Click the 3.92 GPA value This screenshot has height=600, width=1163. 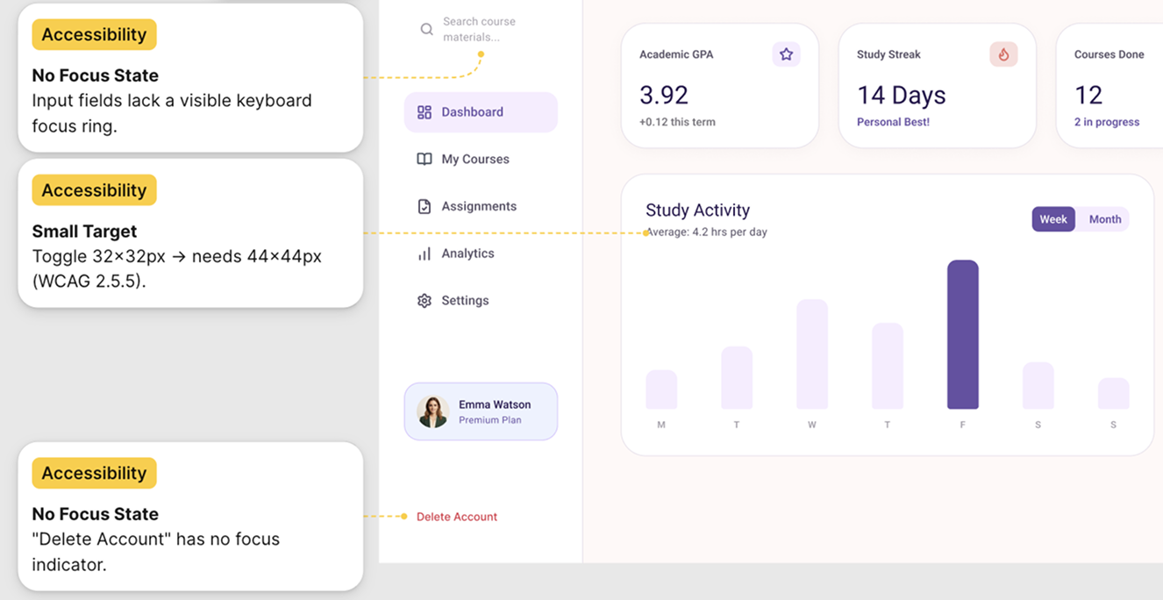(x=664, y=95)
